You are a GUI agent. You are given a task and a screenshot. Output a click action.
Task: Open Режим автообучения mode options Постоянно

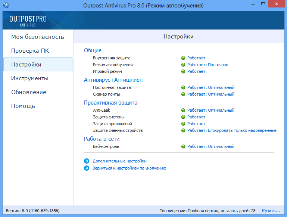pos(218,65)
